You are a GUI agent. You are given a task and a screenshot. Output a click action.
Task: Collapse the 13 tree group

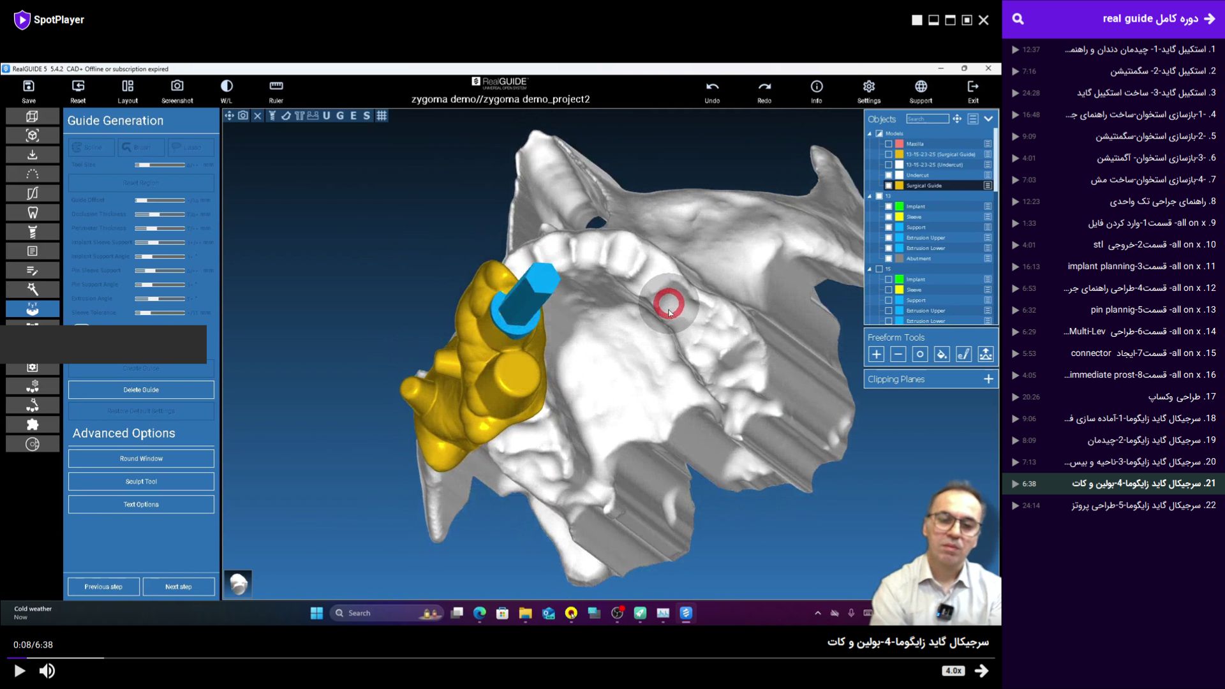[870, 196]
